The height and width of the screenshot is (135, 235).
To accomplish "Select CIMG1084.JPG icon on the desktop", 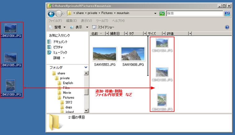I will (11, 29).
